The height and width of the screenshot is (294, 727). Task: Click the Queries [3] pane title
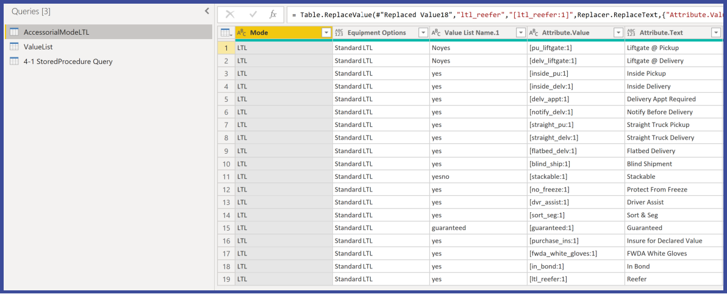pos(31,12)
